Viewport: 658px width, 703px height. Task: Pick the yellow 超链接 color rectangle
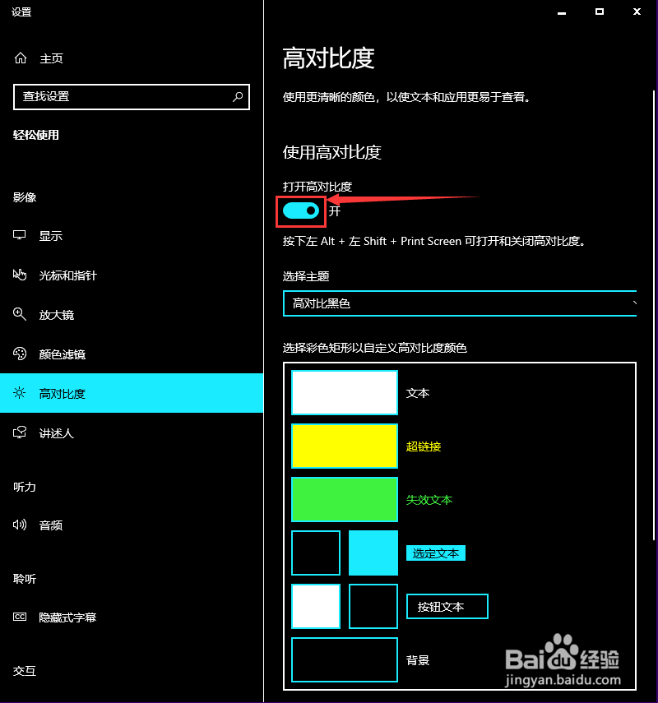click(x=345, y=446)
